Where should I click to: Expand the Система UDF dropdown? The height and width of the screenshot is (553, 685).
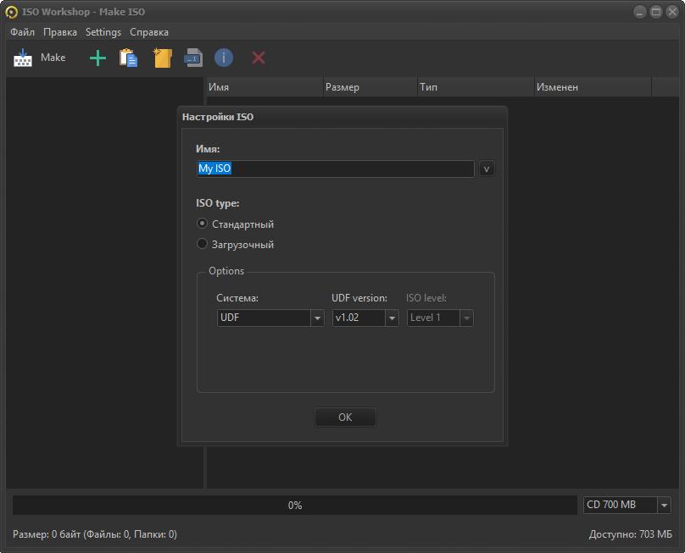270,318
